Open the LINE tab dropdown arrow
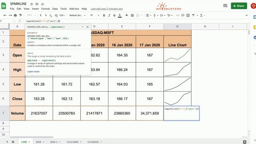 click(x=29, y=142)
